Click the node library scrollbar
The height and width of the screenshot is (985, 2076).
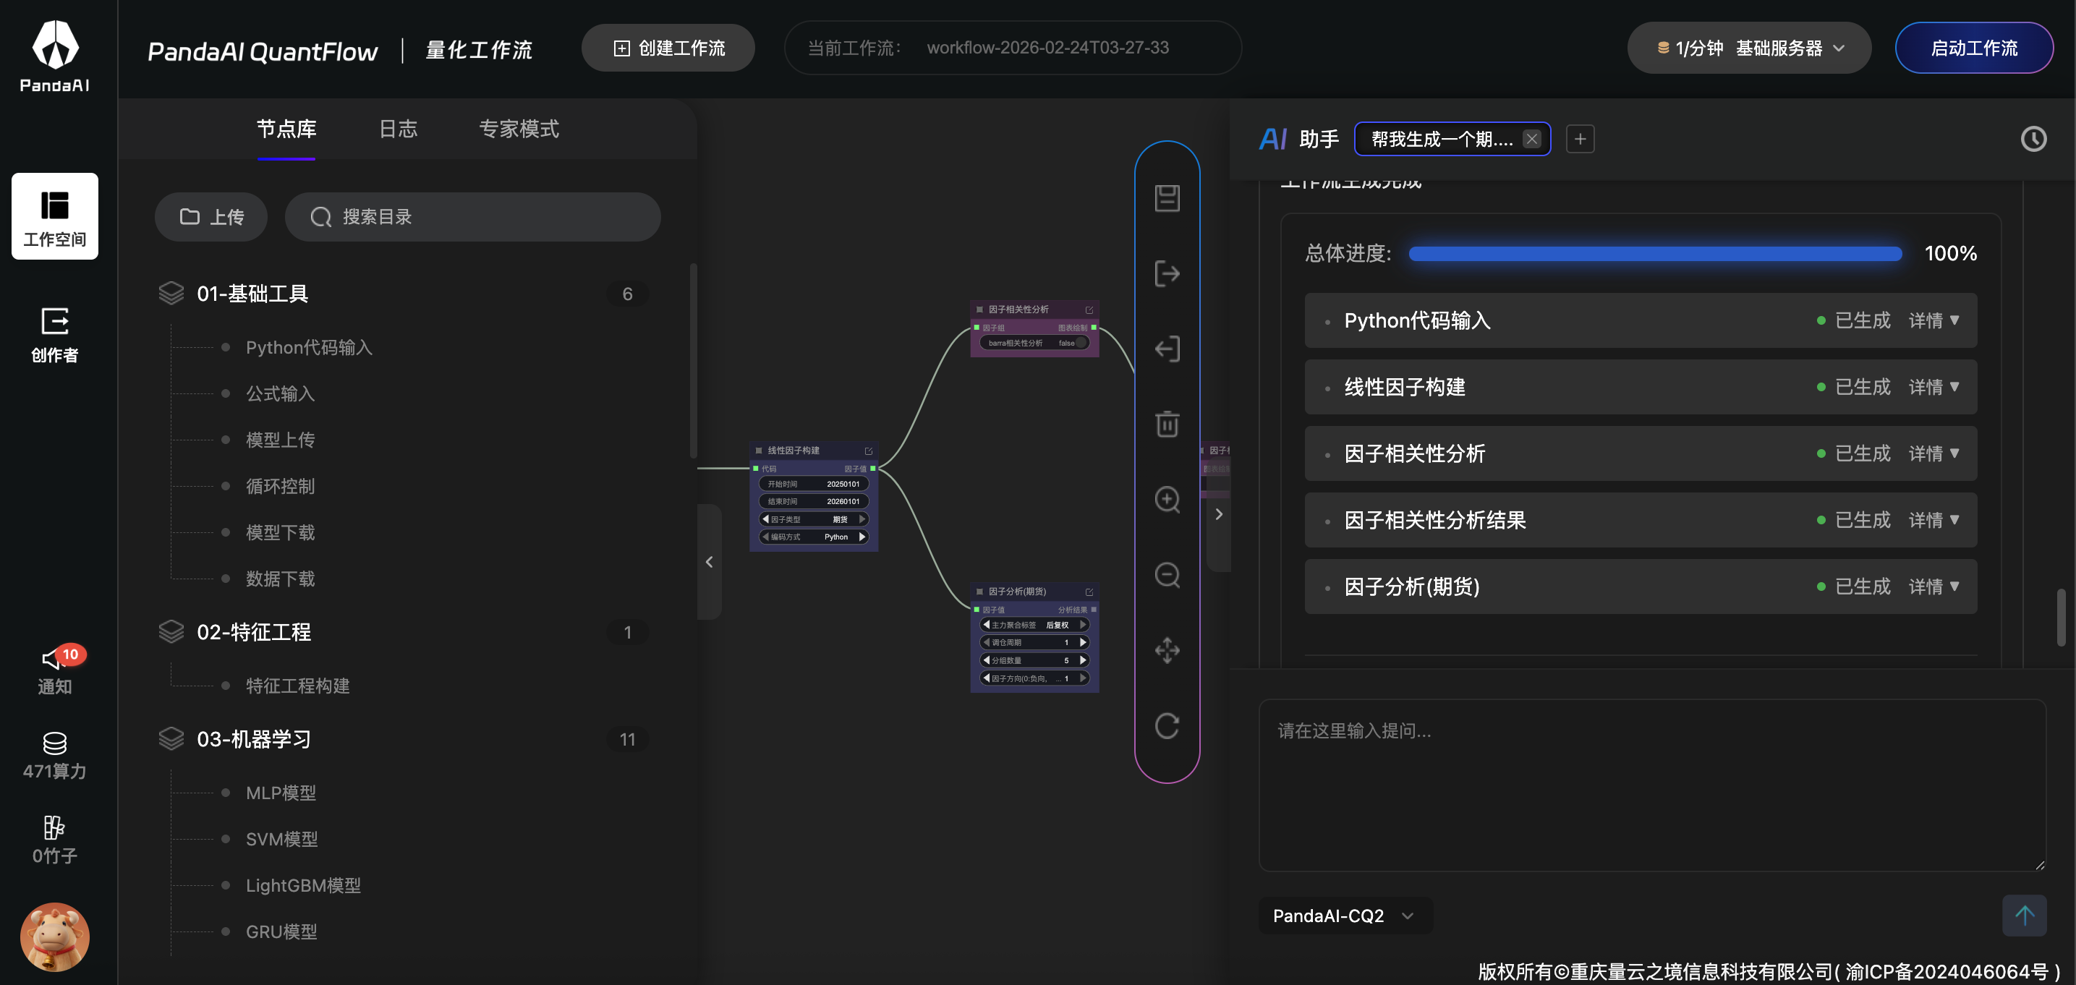[x=693, y=360]
